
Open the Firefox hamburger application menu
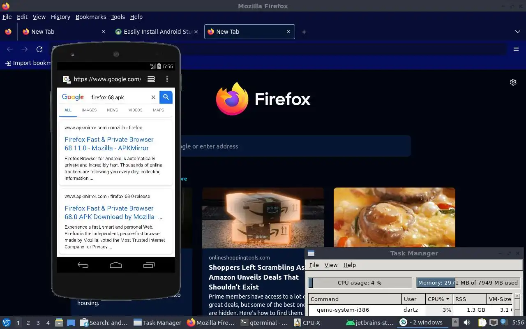click(x=516, y=49)
